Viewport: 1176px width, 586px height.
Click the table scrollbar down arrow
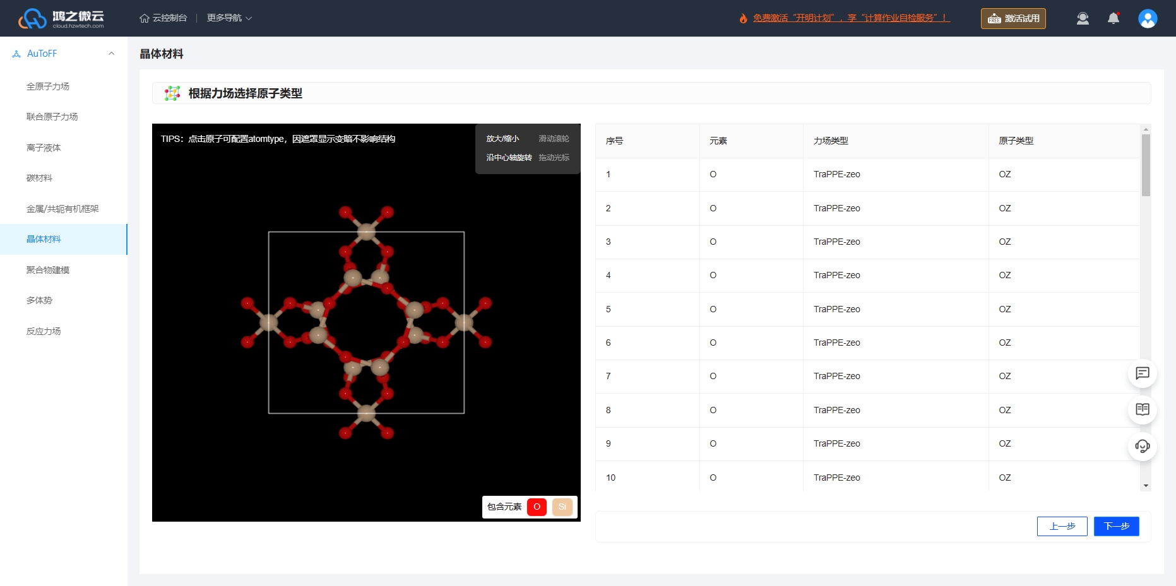coord(1146,486)
